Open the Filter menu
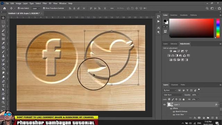 (45, 3)
